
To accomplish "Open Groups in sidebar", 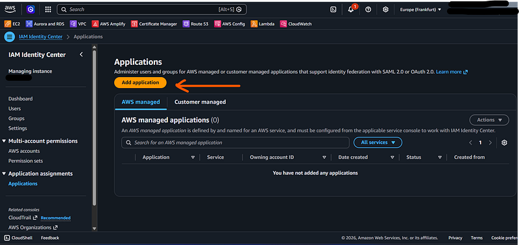I will (x=16, y=119).
